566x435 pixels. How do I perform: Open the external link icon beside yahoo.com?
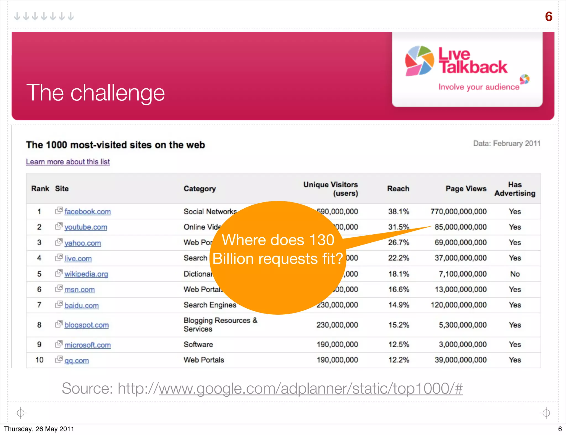pyautogui.click(x=59, y=242)
